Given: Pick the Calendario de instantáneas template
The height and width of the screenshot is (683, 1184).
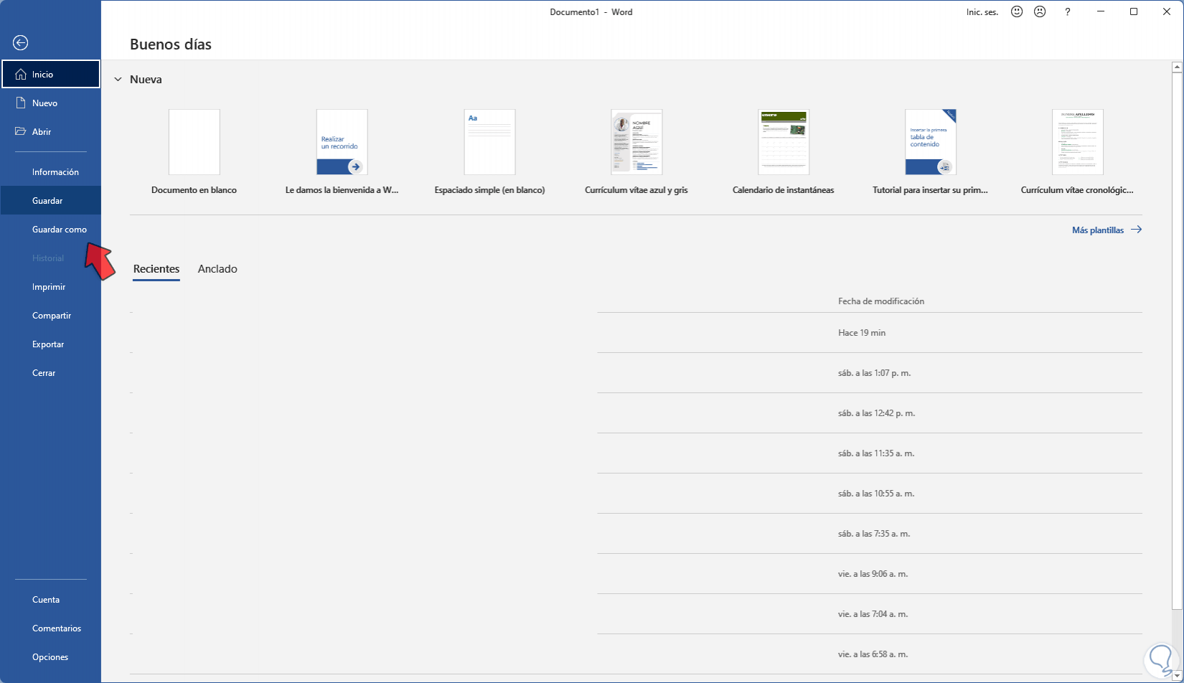Looking at the screenshot, I should [x=784, y=151].
